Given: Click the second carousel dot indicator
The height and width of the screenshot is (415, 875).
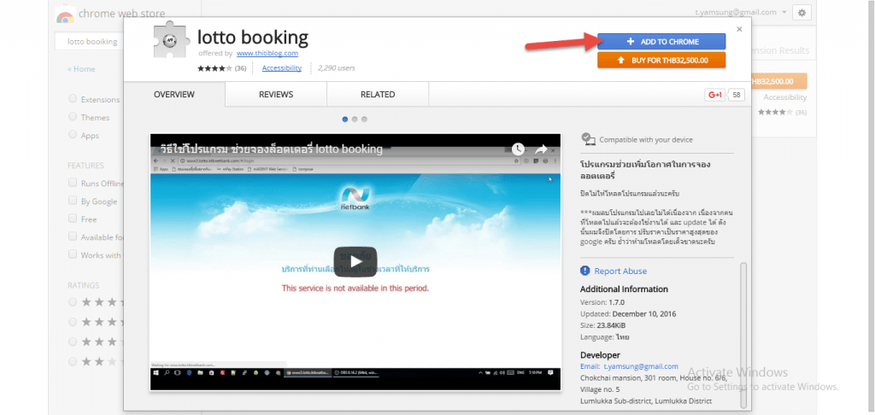Looking at the screenshot, I should [355, 119].
